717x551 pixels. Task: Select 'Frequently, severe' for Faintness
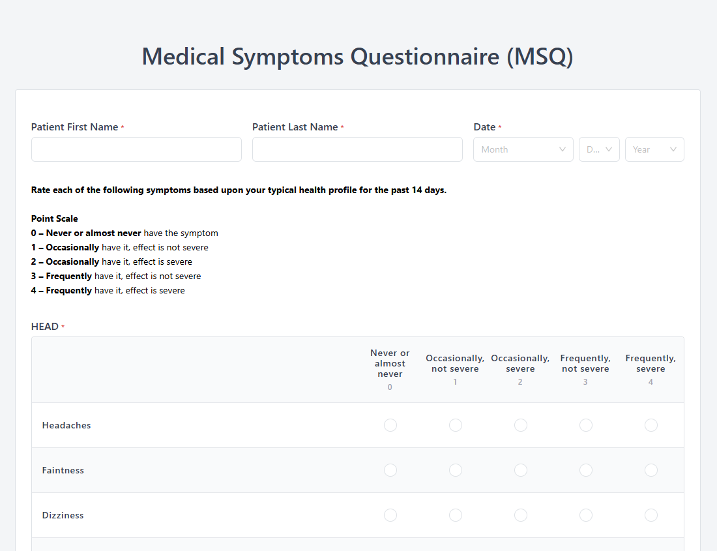click(x=651, y=470)
